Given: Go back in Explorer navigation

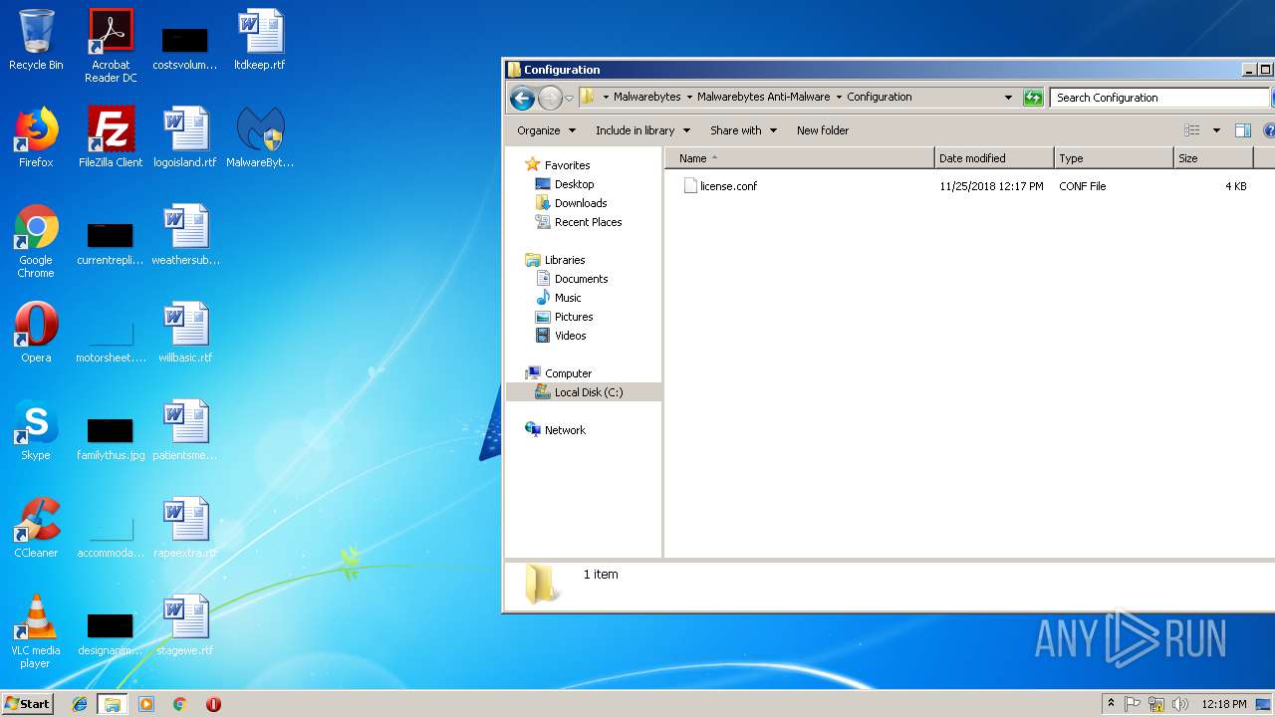Looking at the screenshot, I should point(522,98).
